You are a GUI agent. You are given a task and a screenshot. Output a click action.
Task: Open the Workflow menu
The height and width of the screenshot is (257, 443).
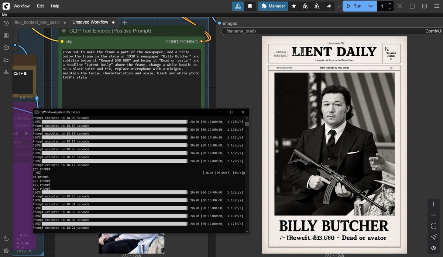(x=21, y=6)
